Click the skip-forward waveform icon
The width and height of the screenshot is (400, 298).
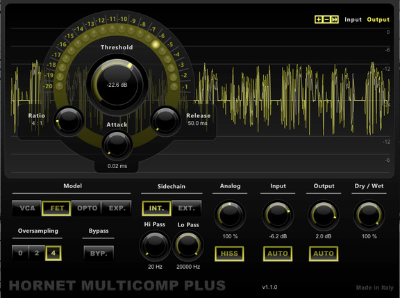coord(335,19)
